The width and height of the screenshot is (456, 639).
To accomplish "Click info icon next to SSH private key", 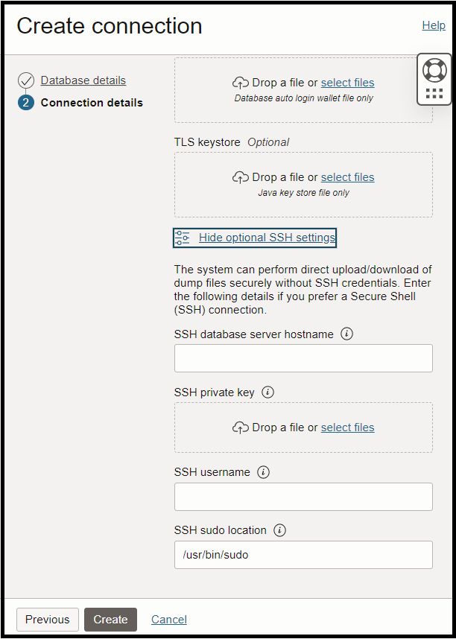I will (268, 392).
